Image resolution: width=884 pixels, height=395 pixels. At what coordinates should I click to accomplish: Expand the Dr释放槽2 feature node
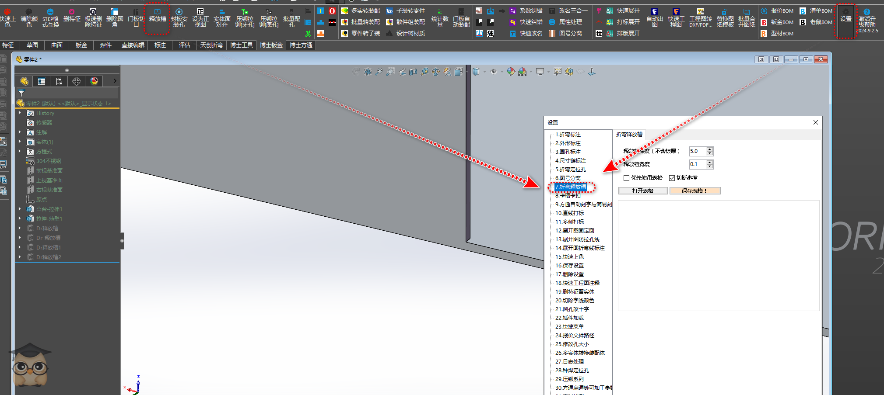coord(20,257)
